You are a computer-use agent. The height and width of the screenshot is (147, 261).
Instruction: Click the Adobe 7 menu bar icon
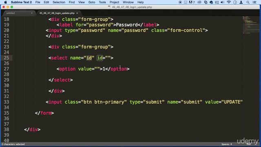pos(192,2)
